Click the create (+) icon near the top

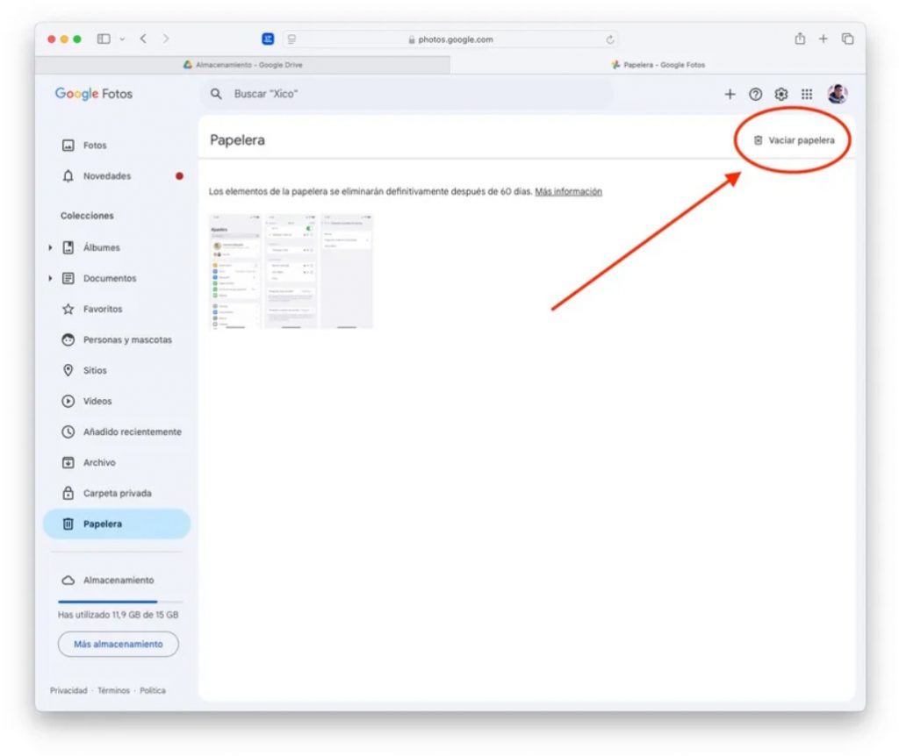coord(730,94)
